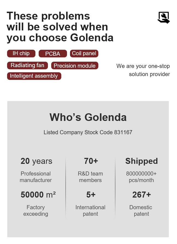
Task: Click the Listed Company Stock Code 831167 text
Action: click(x=88, y=132)
